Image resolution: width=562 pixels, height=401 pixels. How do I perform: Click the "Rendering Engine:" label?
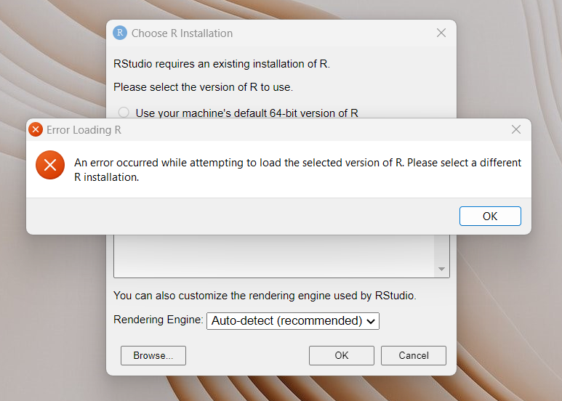click(158, 320)
